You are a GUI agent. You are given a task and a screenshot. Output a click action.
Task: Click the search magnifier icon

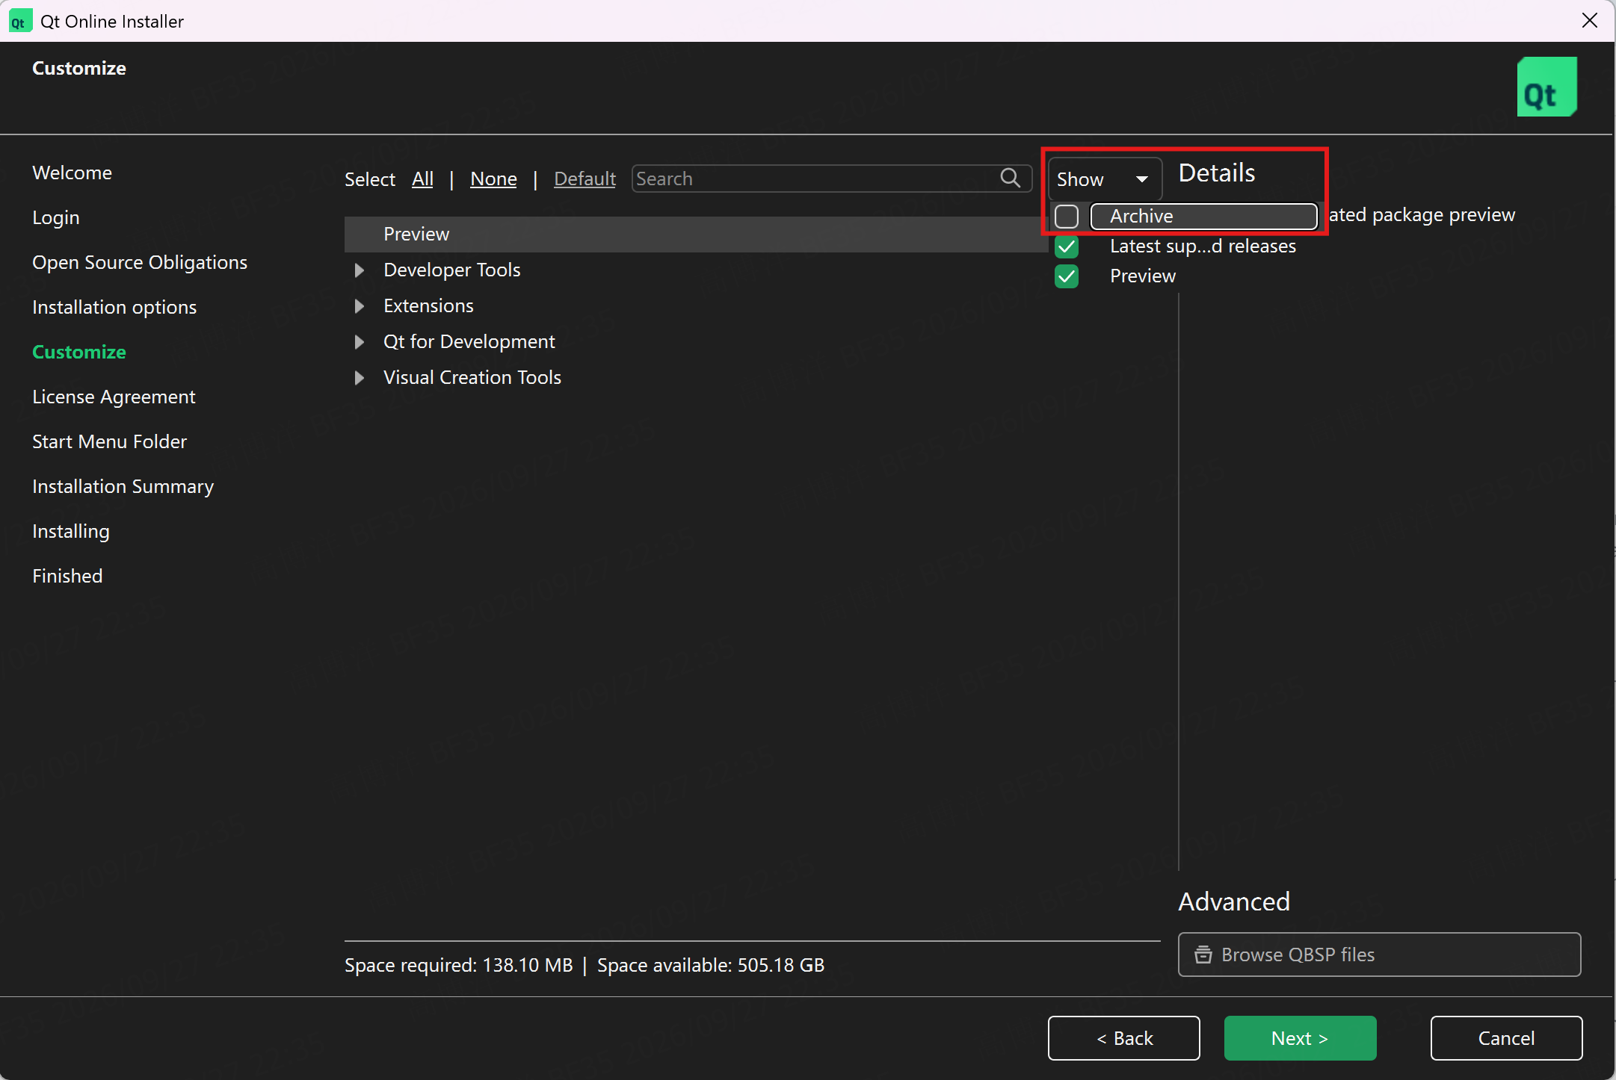pos(1010,178)
